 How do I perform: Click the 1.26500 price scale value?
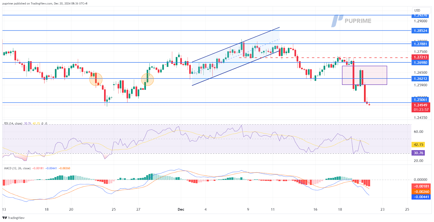(420, 72)
